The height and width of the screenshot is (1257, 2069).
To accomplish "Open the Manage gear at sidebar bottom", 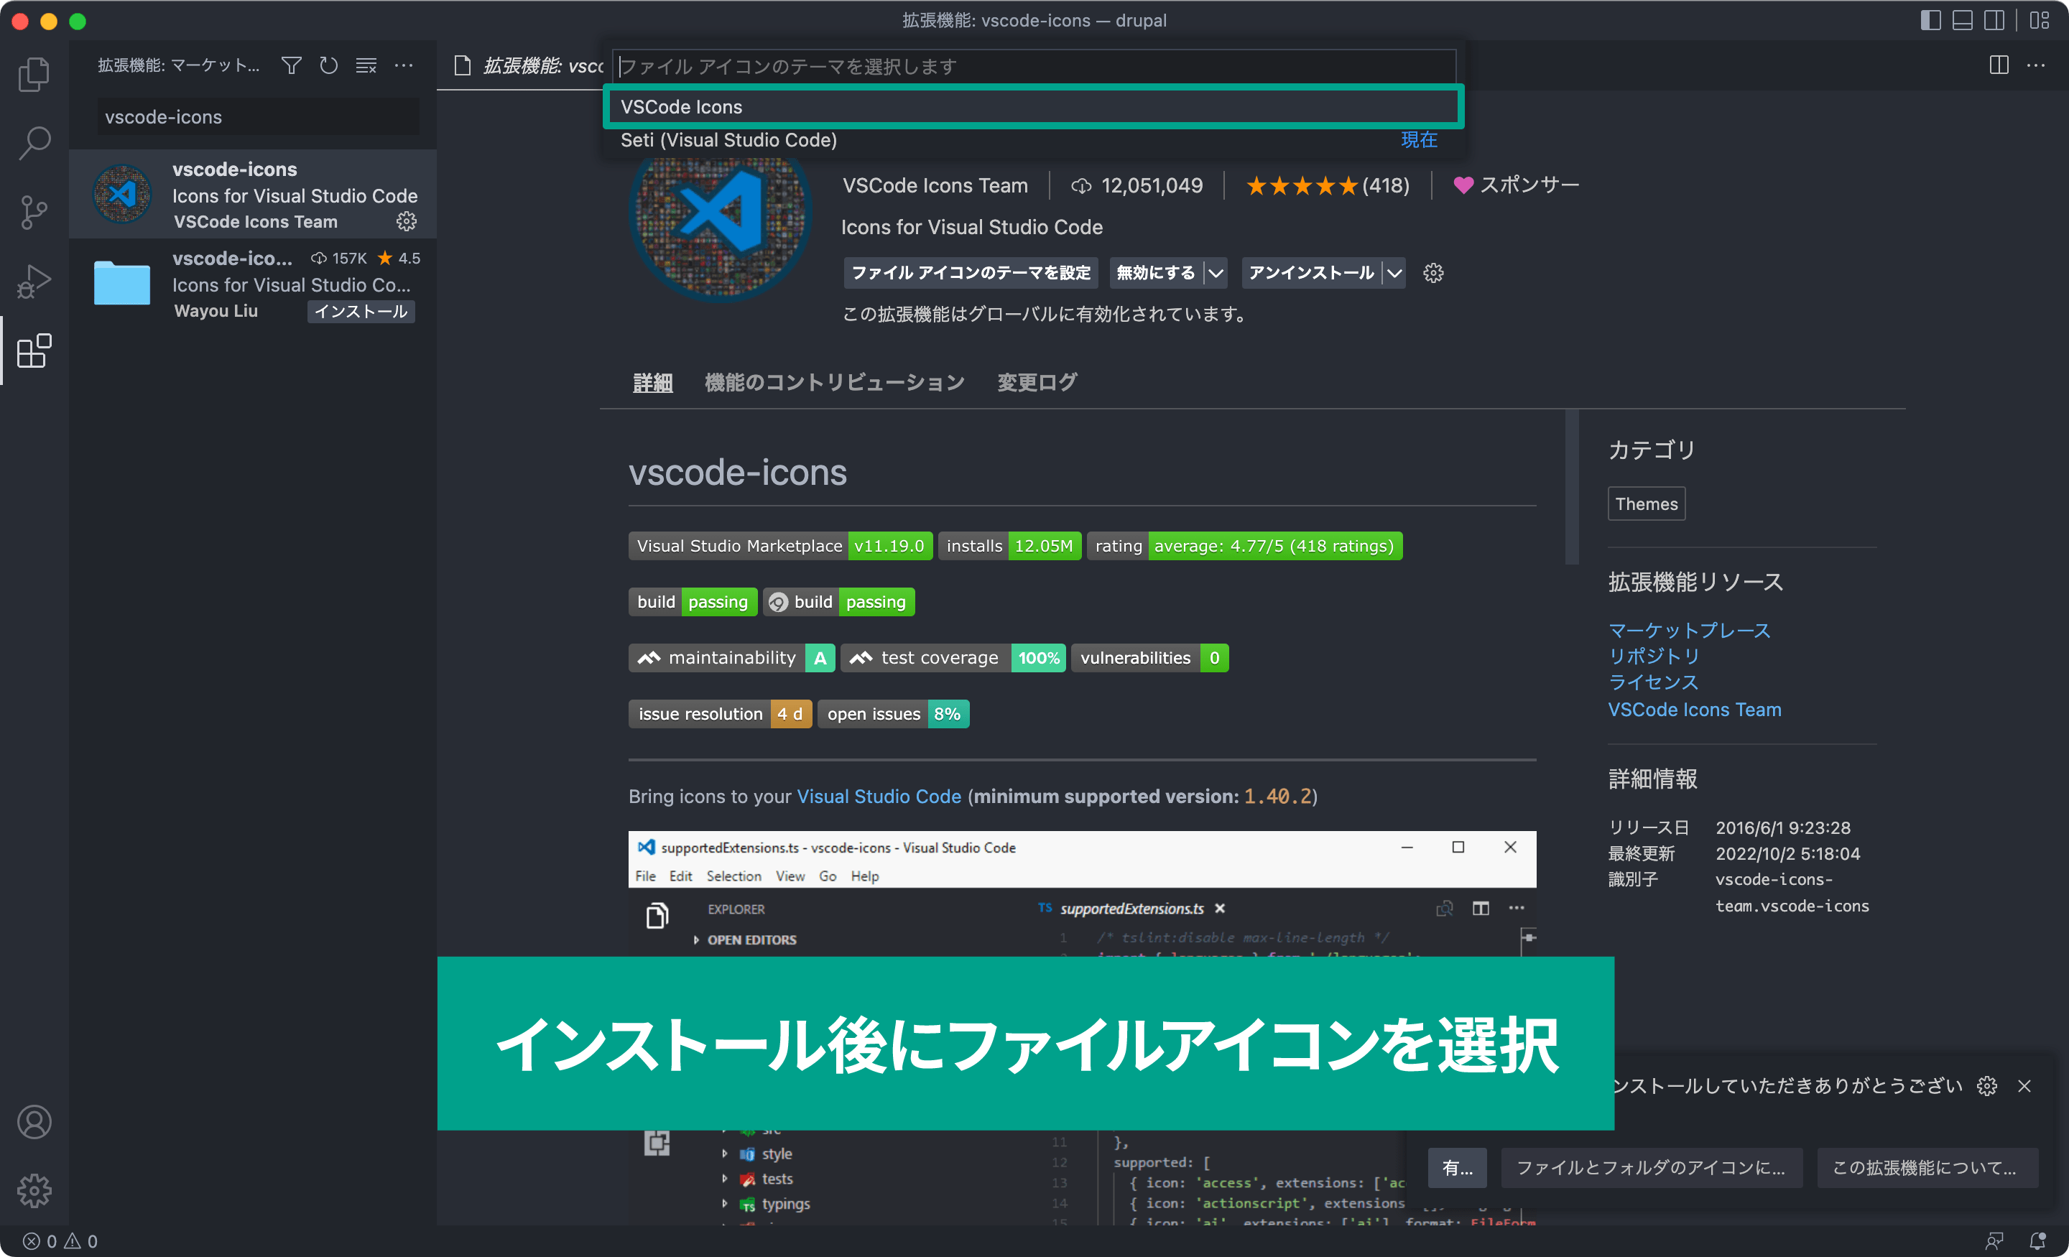I will [34, 1189].
